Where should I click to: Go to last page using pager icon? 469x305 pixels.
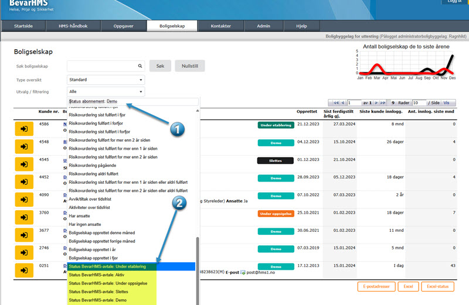(384, 102)
